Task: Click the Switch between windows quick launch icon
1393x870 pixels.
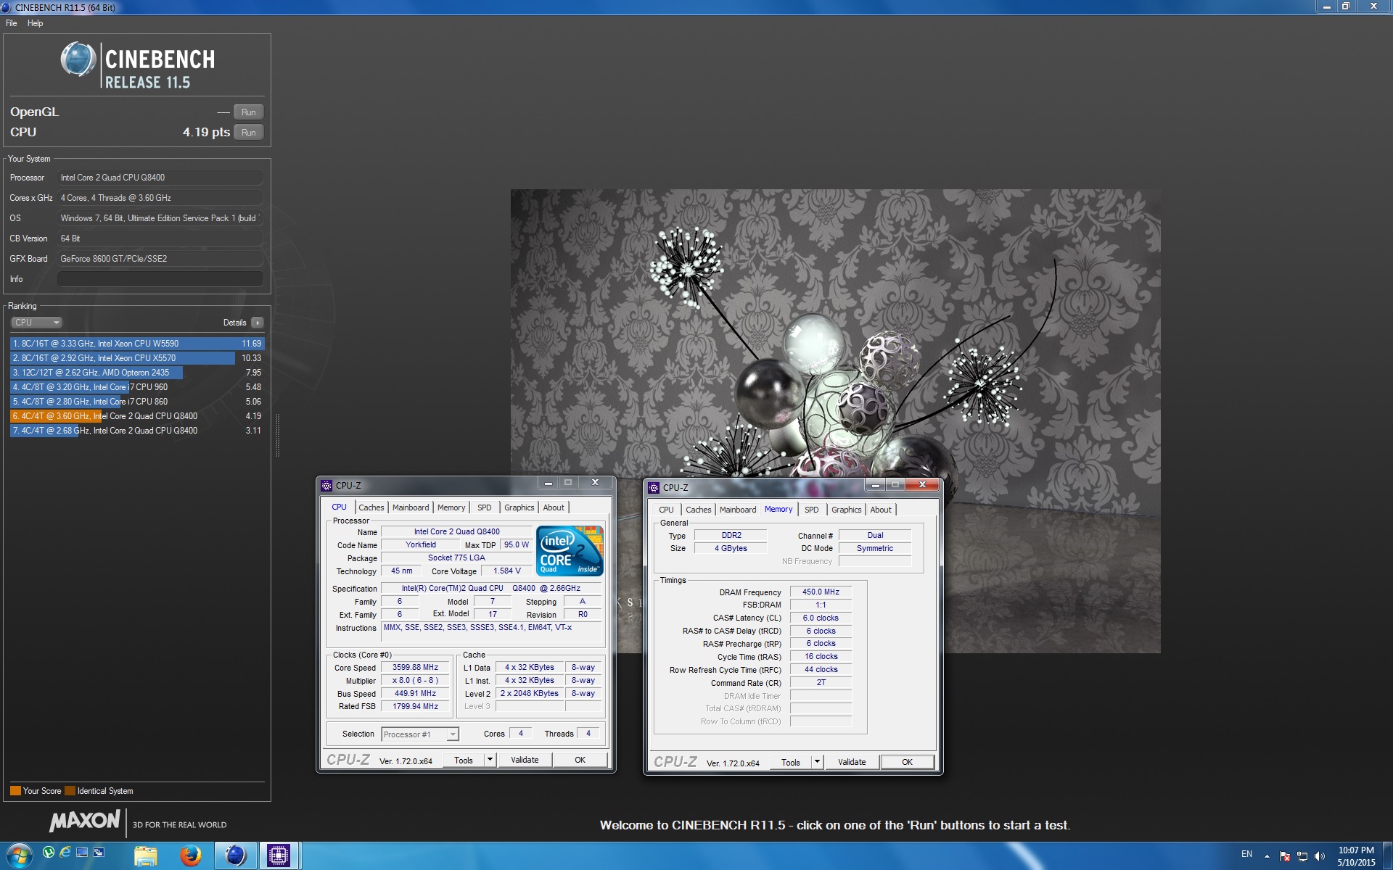Action: click(x=99, y=852)
